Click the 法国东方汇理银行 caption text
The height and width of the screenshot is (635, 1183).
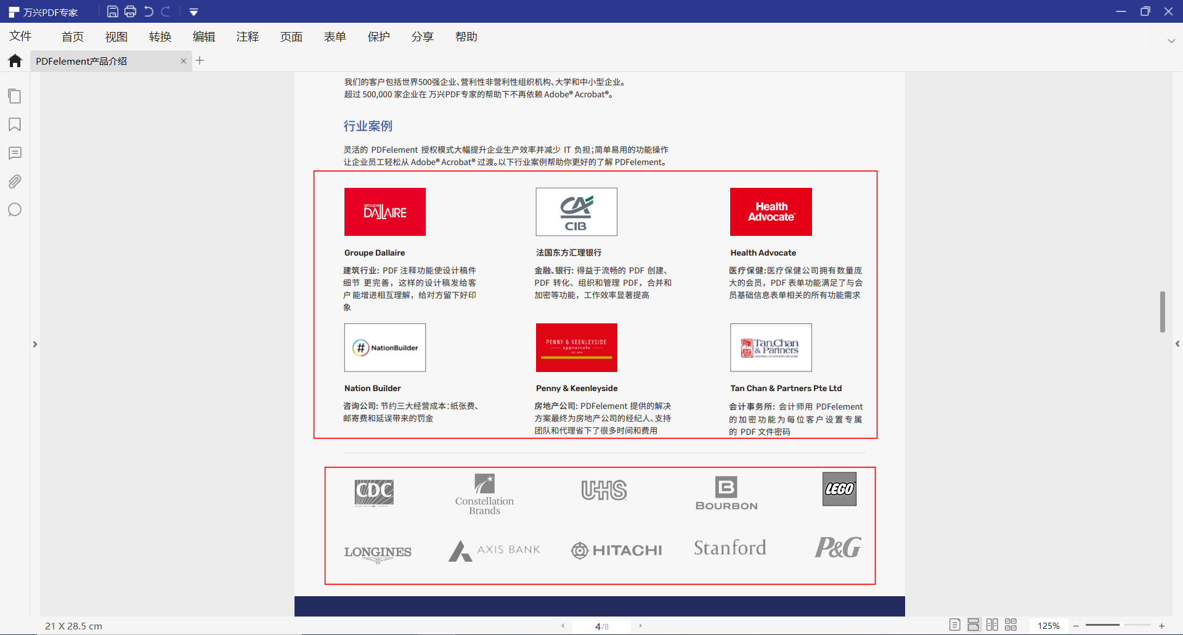(x=569, y=253)
